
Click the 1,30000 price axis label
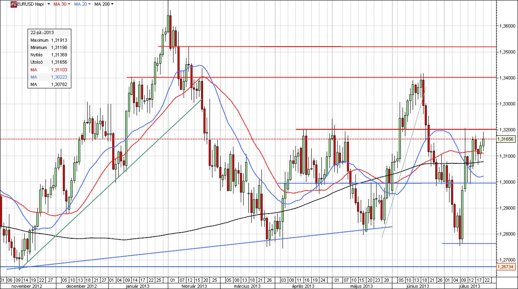[x=507, y=182]
